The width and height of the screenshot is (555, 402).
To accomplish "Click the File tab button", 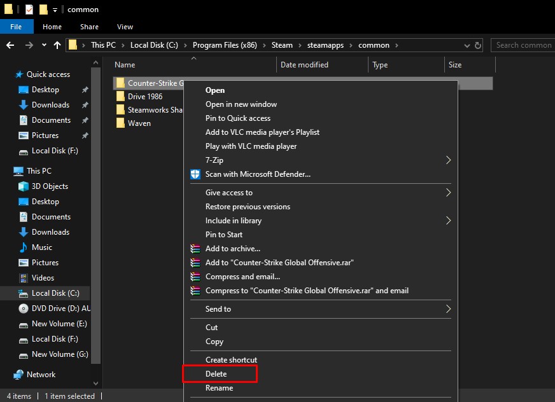I will click(17, 27).
